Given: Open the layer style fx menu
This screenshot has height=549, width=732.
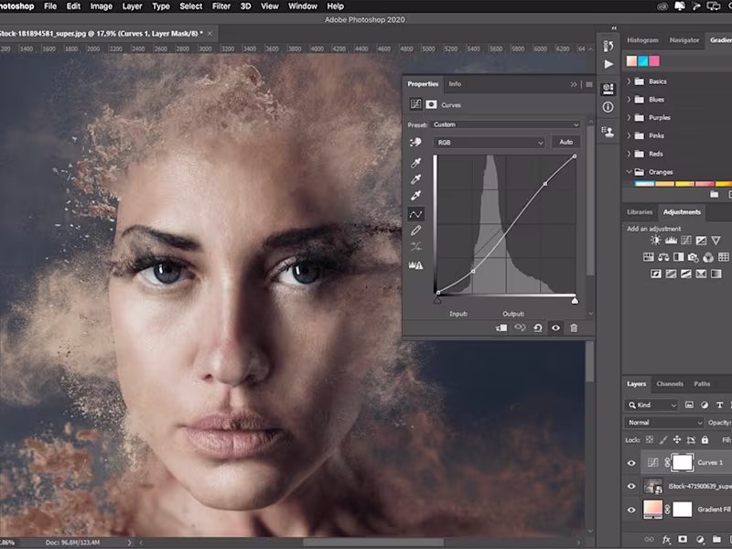Looking at the screenshot, I should click(665, 541).
